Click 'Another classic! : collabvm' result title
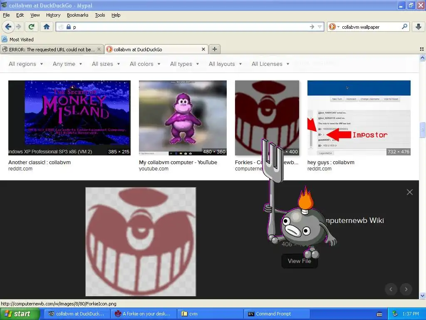The height and width of the screenshot is (320, 426). 40,162
